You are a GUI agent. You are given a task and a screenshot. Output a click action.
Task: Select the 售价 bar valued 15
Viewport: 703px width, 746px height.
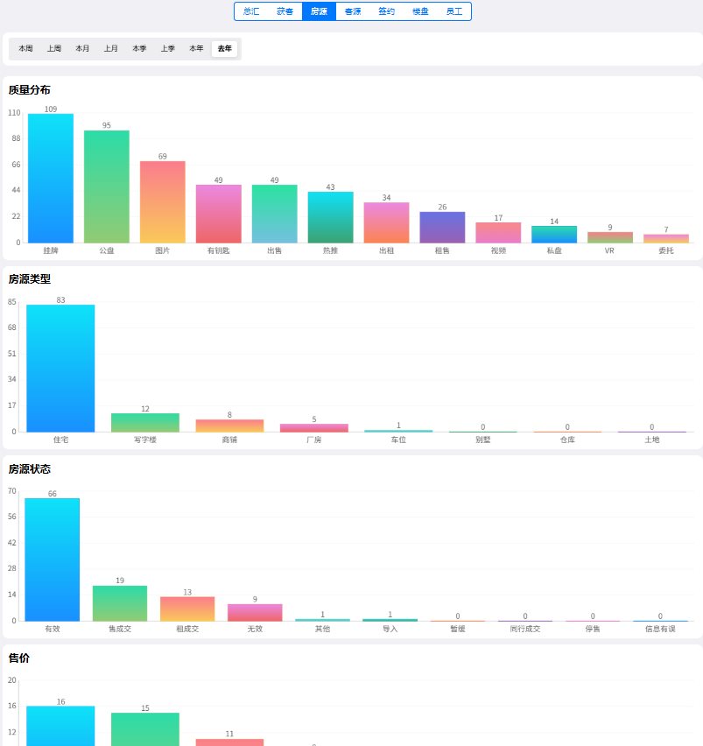[x=145, y=729]
